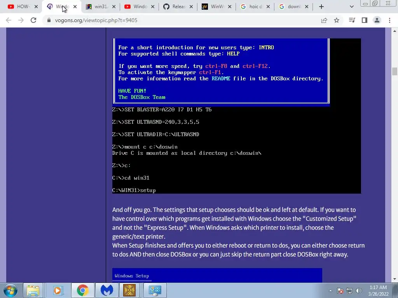Close the 'downl' Google tab

(x=307, y=7)
